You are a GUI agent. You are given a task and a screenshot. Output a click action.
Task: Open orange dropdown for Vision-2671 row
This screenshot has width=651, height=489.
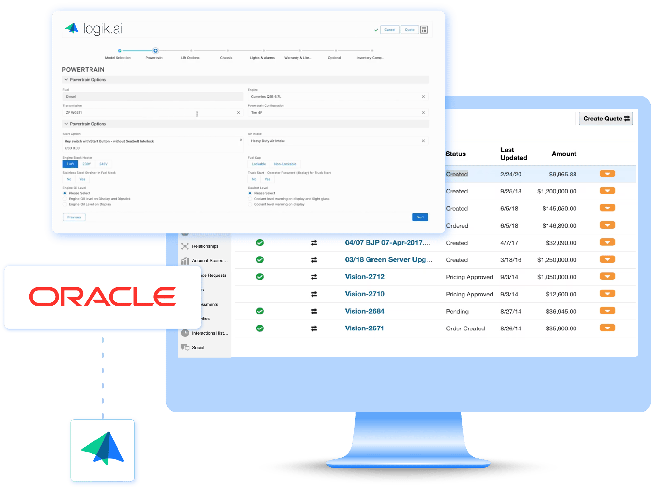pyautogui.click(x=607, y=328)
